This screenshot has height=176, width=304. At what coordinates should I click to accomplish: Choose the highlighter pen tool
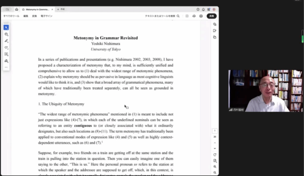click(6, 41)
